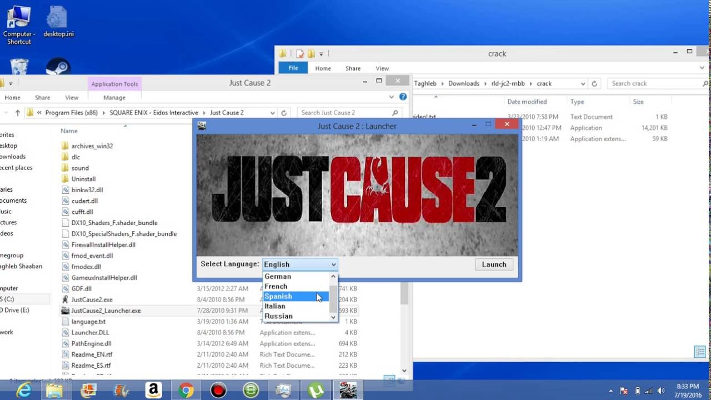Click language list scrollbar up arrow
The height and width of the screenshot is (400, 711).
pos(333,276)
